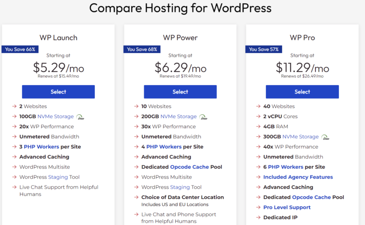Click the 4GB RAM text
365x225 pixels.
pyautogui.click(x=276, y=126)
